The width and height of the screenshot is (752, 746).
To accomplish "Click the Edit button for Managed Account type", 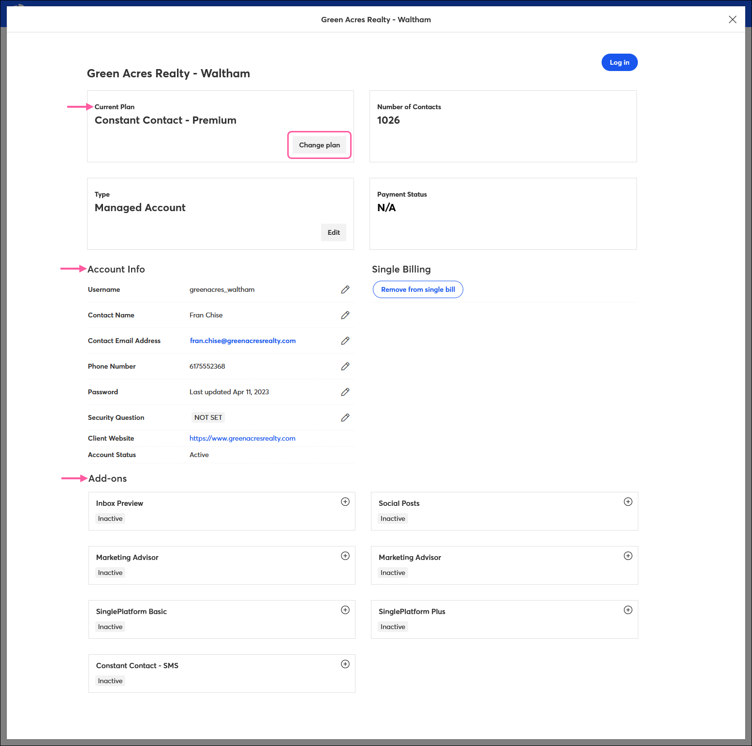I will pyautogui.click(x=334, y=232).
